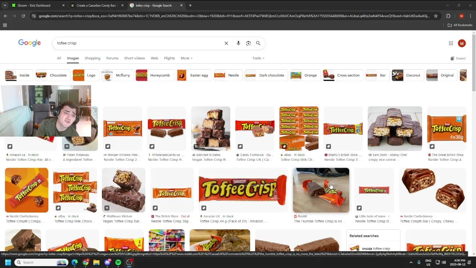This screenshot has width=476, height=268.
Task: Open the Reddit Humble Toffee Crisp image
Action: (x=321, y=190)
